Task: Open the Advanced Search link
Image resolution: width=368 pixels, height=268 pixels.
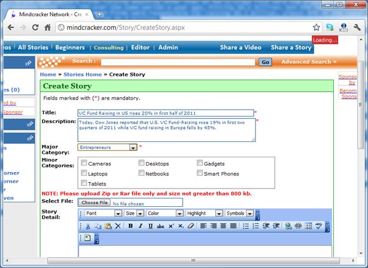Action: pyautogui.click(x=309, y=62)
